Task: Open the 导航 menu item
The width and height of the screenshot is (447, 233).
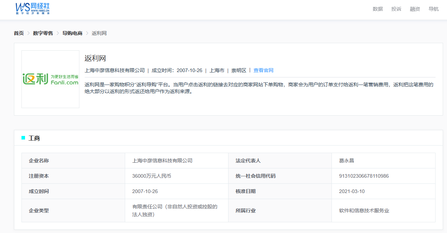Action: (x=433, y=9)
